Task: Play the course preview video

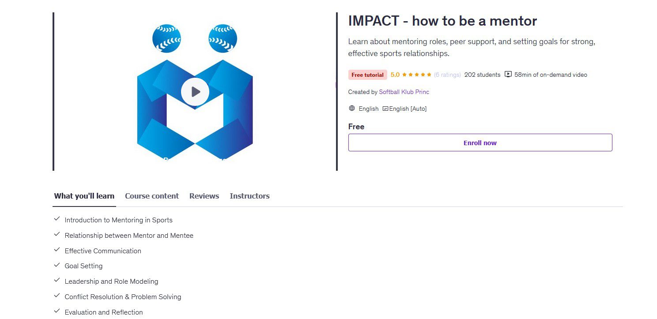Action: click(195, 91)
